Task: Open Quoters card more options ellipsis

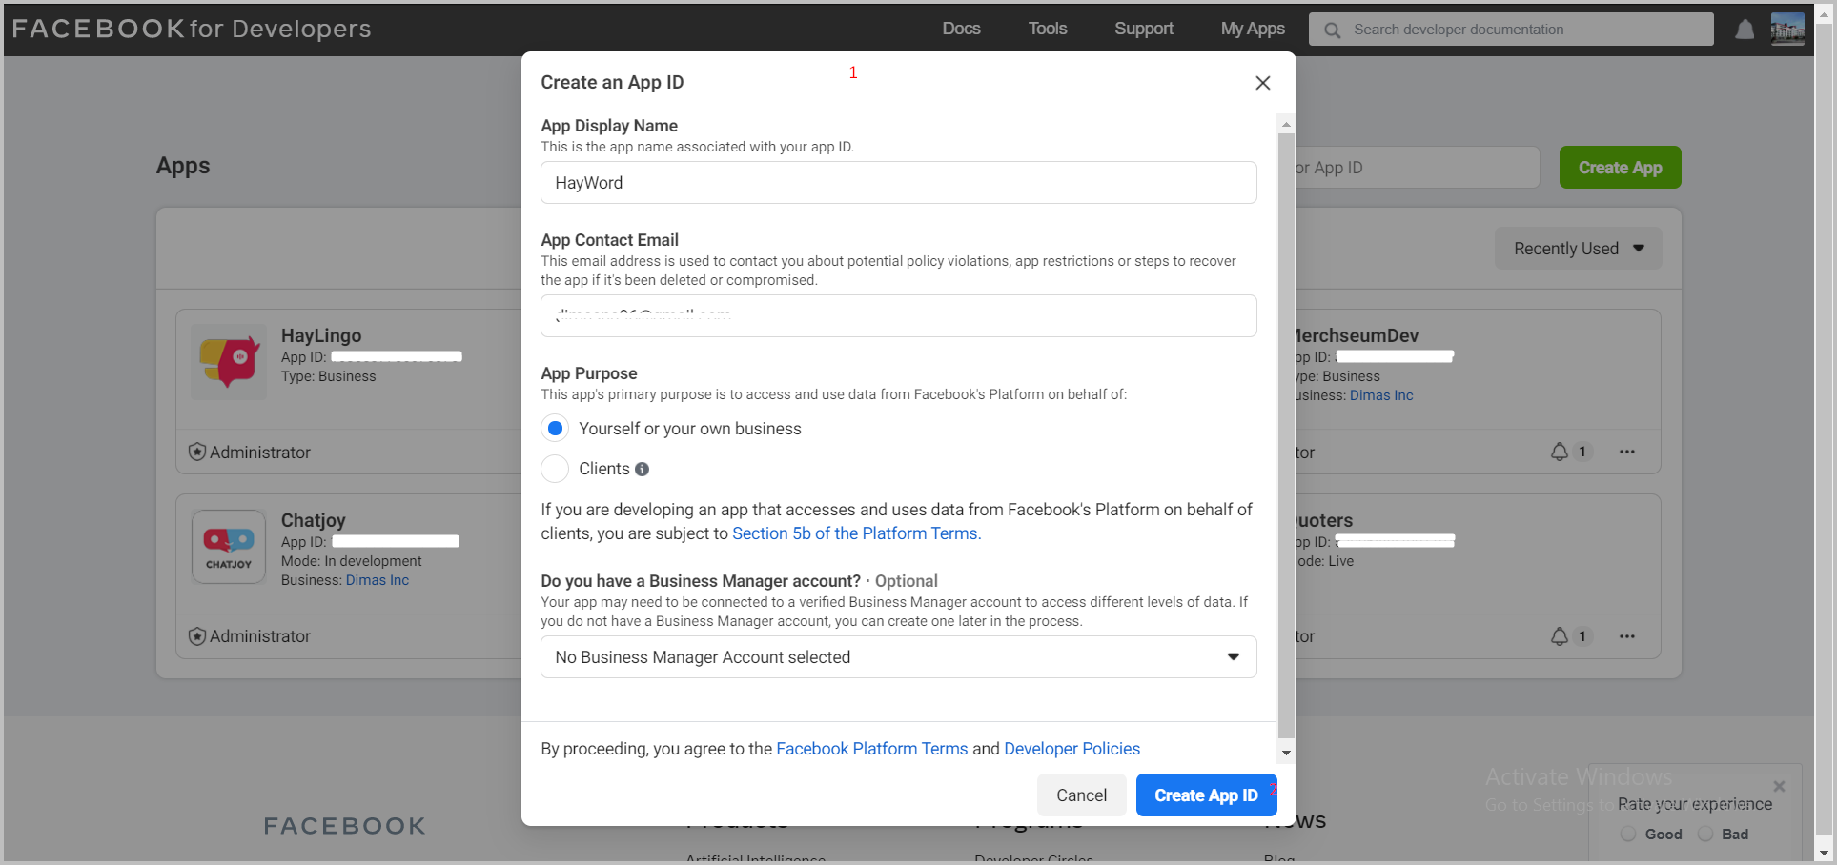Action: (x=1627, y=636)
